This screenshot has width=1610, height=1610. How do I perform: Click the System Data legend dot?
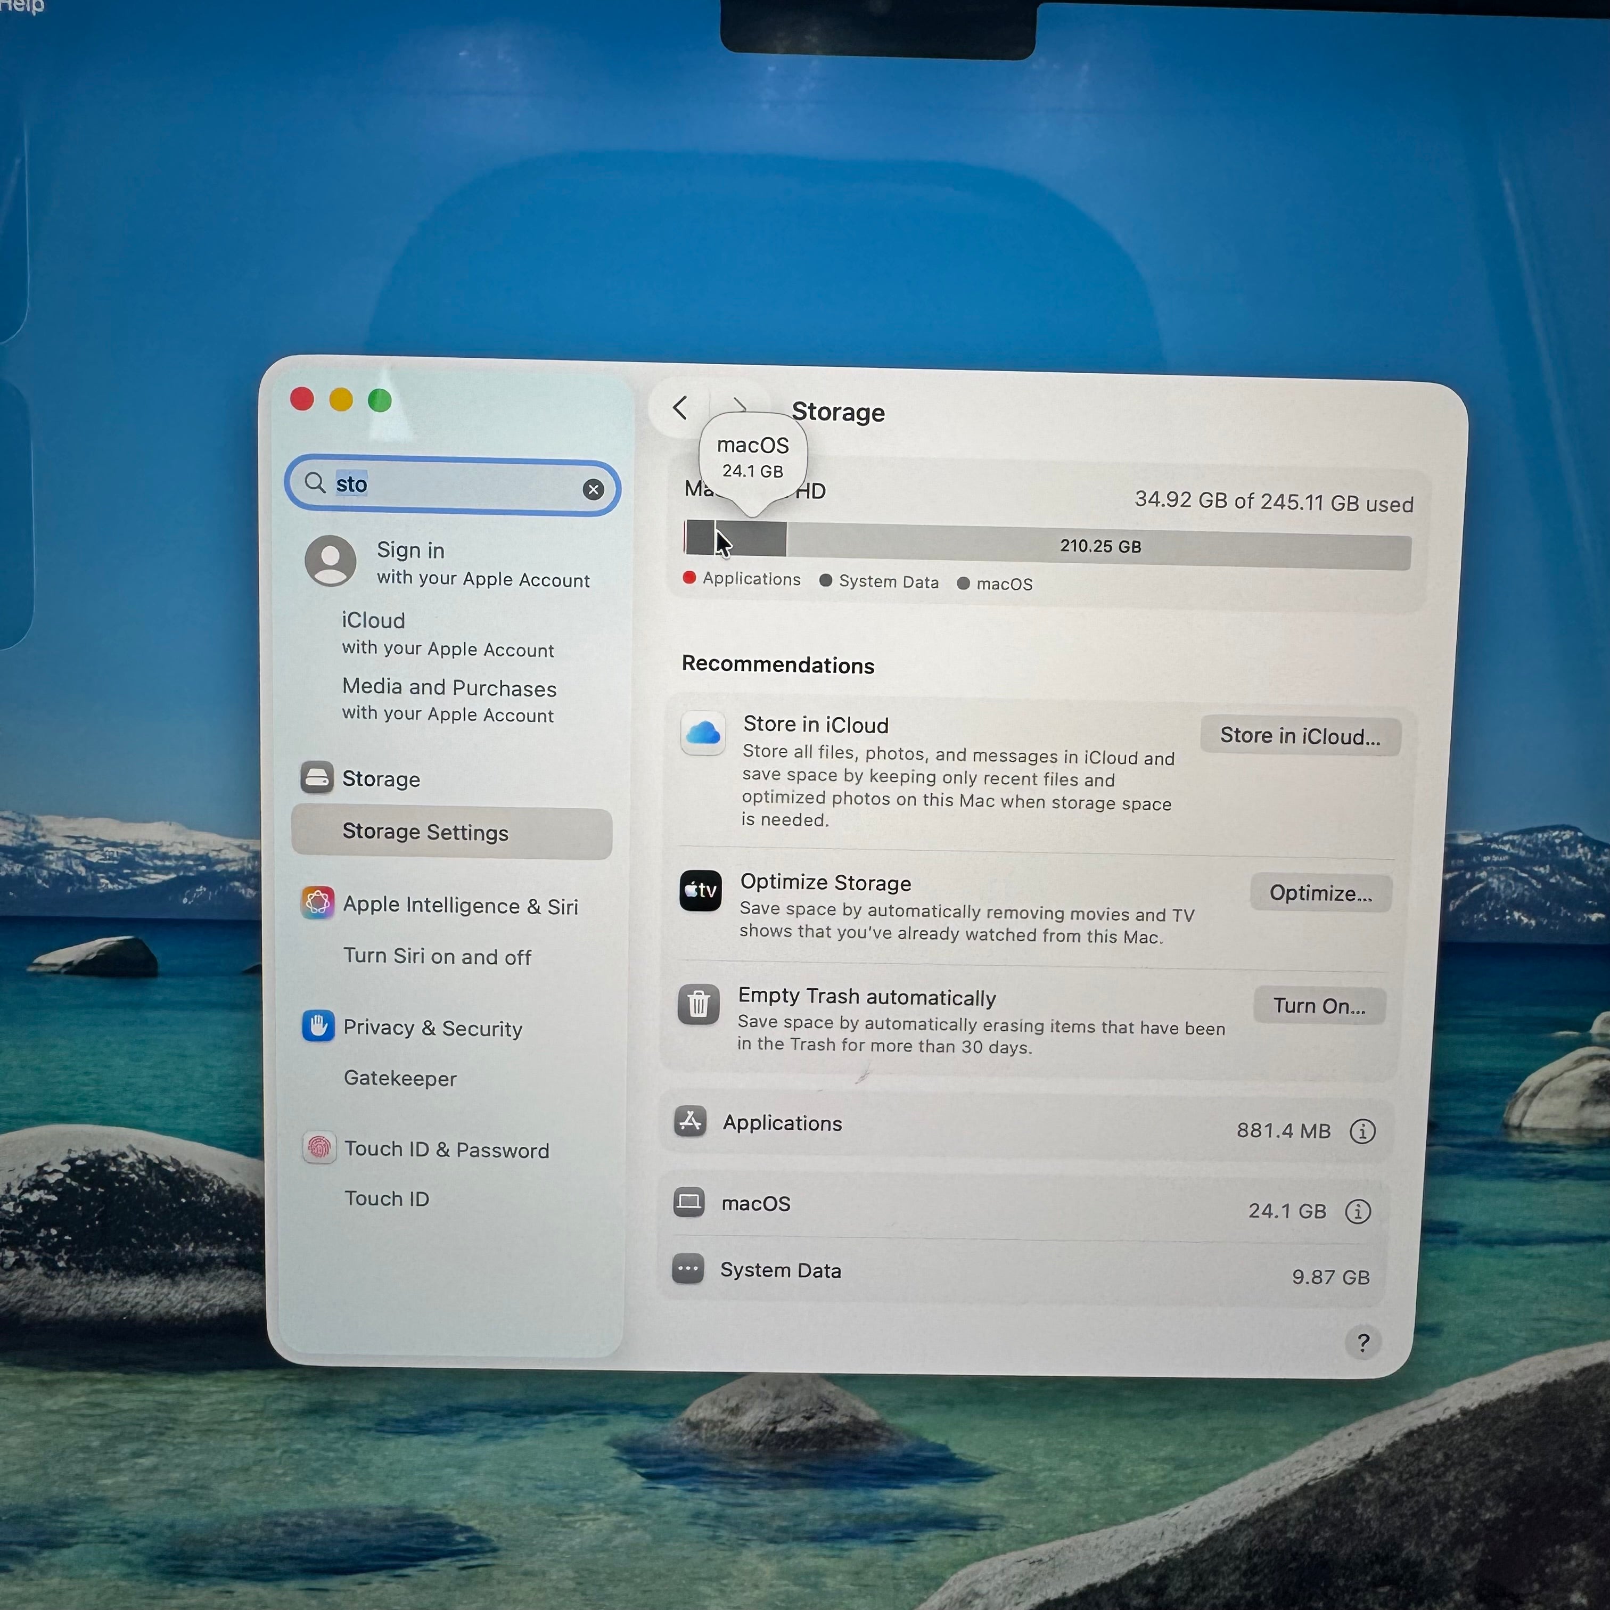point(825,580)
